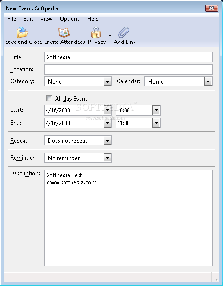Open the Calendar dropdown showing Home
Screen dimensions: 223x286
click(178, 81)
